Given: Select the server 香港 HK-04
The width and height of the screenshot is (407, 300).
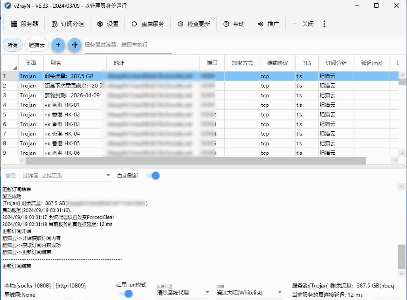Looking at the screenshot, I should click(x=200, y=133).
